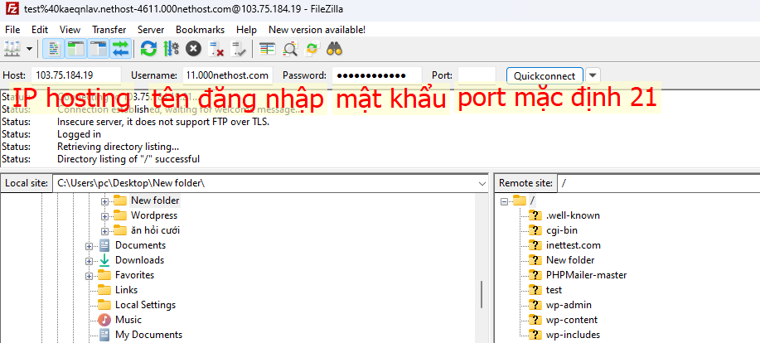This screenshot has width=760, height=343.
Task: Toggle processing of the transfer queue
Action: [x=171, y=49]
